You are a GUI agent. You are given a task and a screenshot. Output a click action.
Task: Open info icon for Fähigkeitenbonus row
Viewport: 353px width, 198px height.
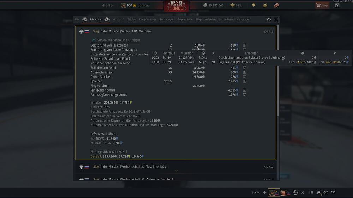(x=245, y=90)
